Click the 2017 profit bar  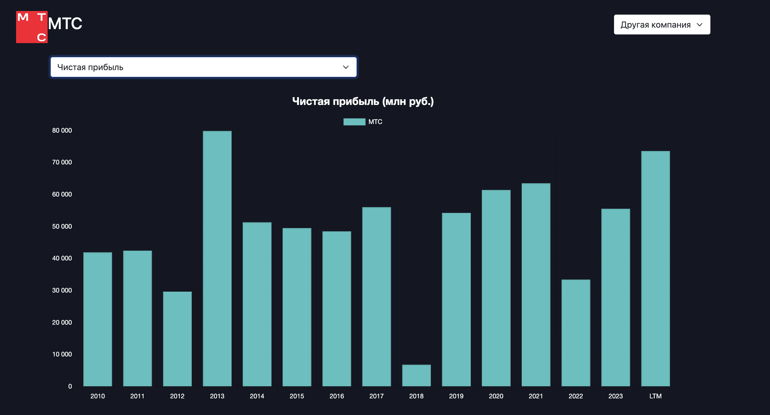377,297
